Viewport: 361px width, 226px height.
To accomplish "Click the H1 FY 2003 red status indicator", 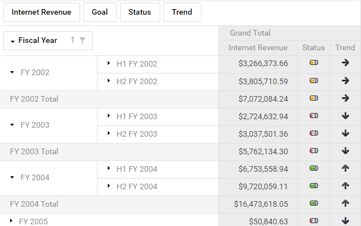I will (314, 116).
